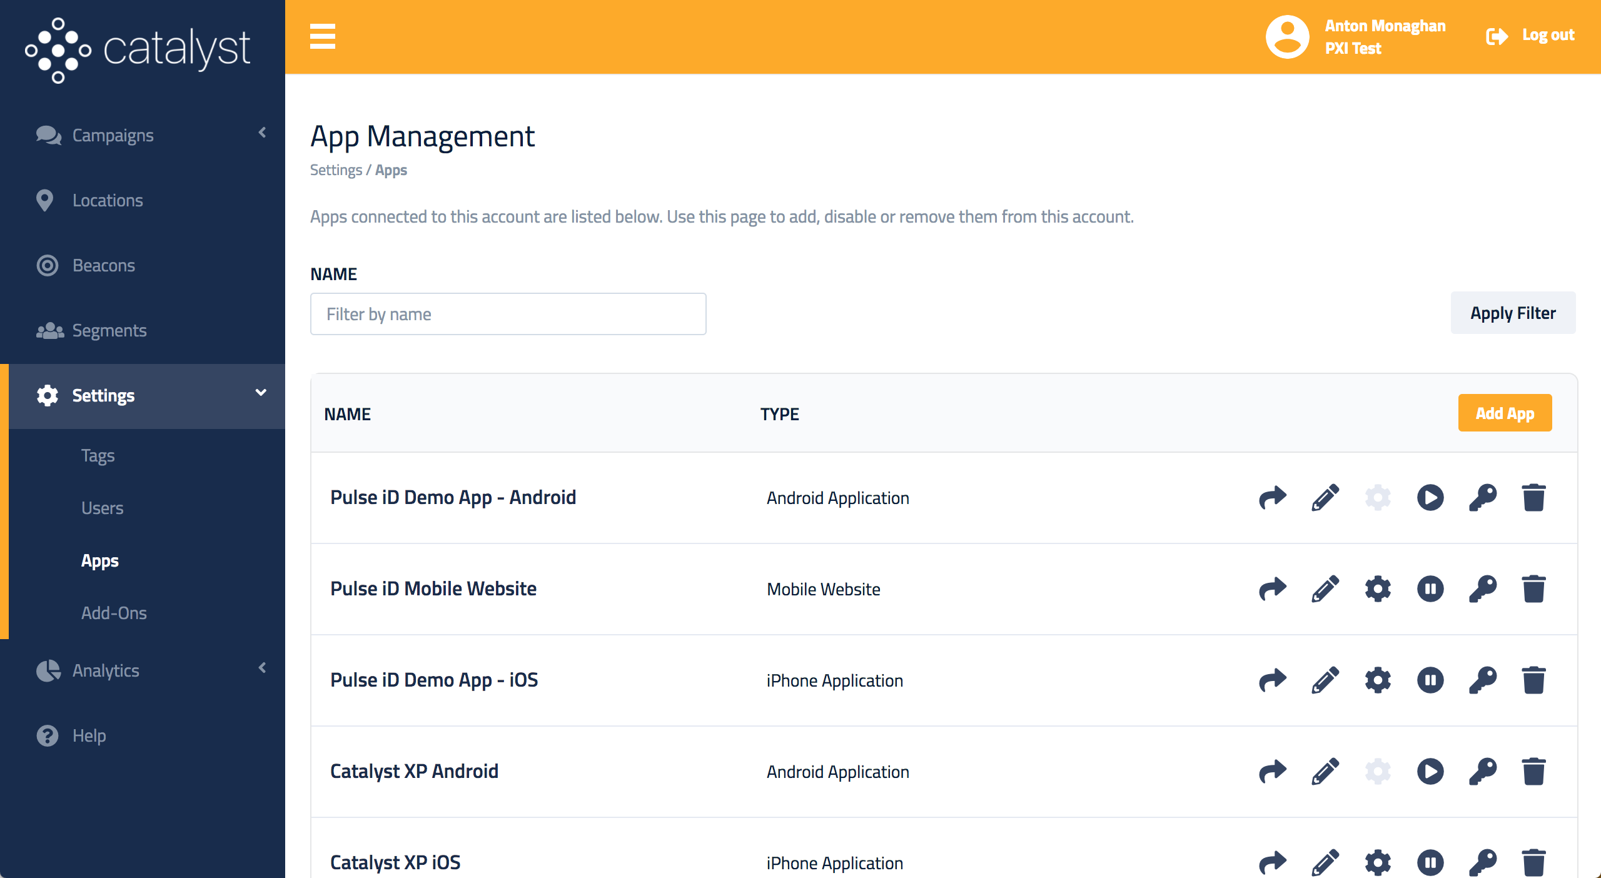Image resolution: width=1601 pixels, height=878 pixels.
Task: Click Apps breadcrumb link
Action: pyautogui.click(x=391, y=170)
